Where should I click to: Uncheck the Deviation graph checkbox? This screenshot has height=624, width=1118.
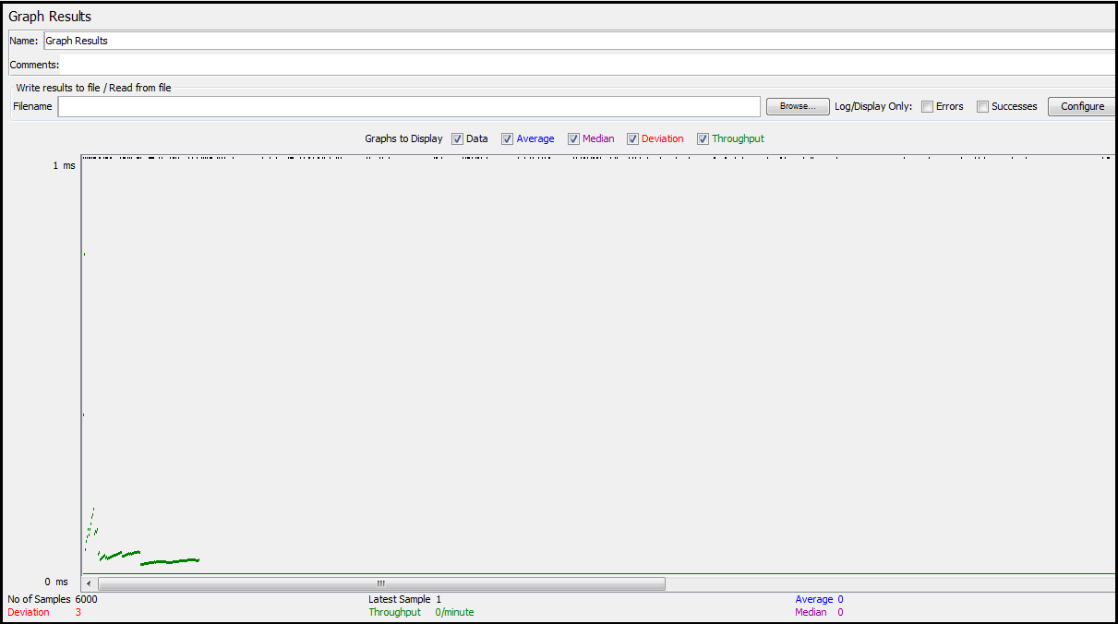point(632,138)
